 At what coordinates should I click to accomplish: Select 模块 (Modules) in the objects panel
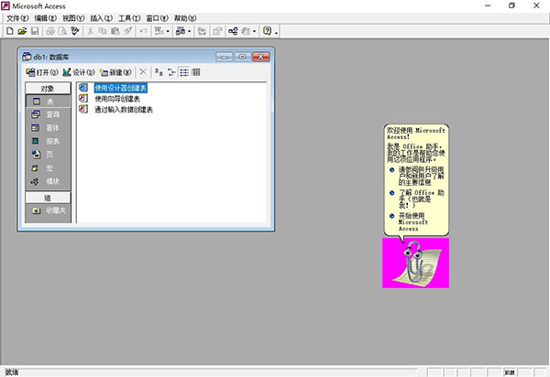47,182
